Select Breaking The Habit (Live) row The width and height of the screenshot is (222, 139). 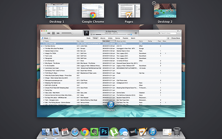click(x=111, y=83)
